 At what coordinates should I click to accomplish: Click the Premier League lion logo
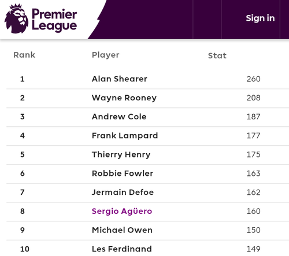tap(16, 18)
